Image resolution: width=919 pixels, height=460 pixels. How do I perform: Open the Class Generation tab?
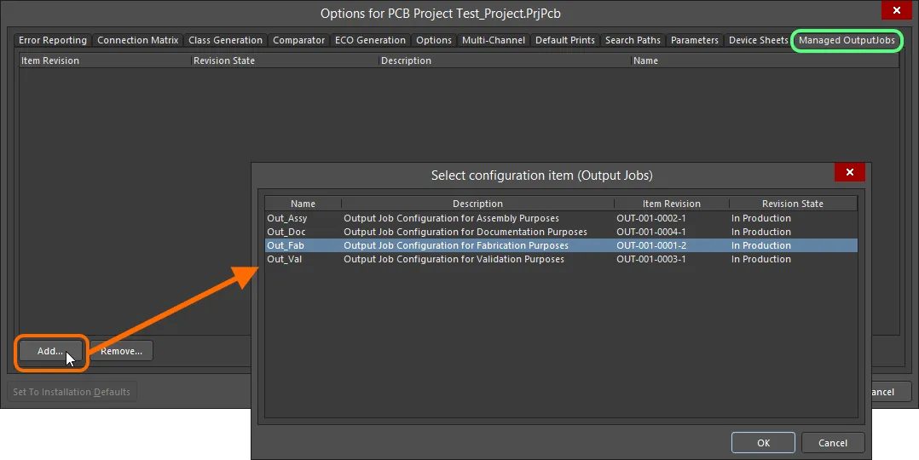tap(226, 40)
